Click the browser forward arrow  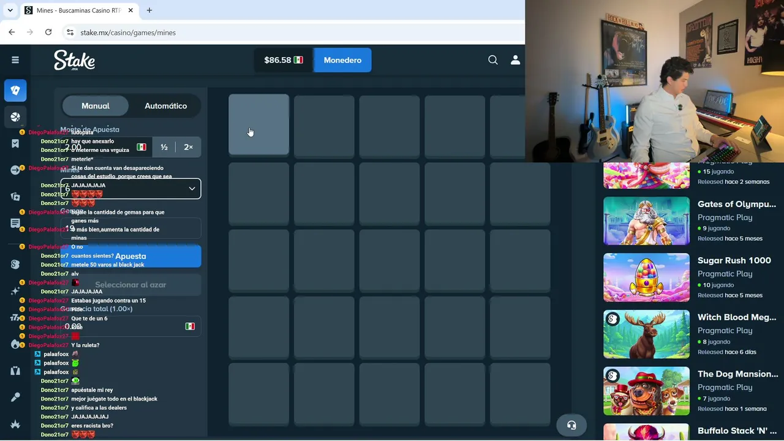coord(30,32)
